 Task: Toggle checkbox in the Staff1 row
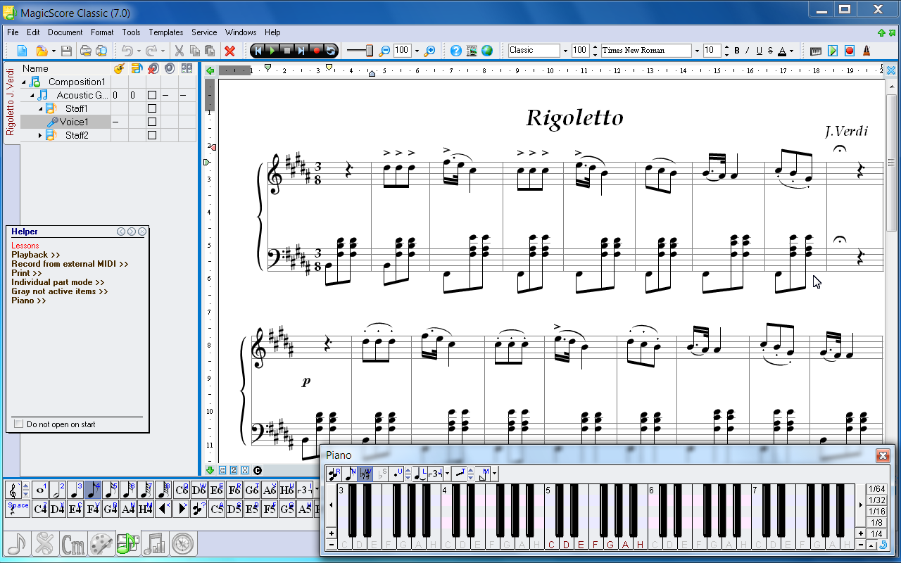click(x=151, y=108)
